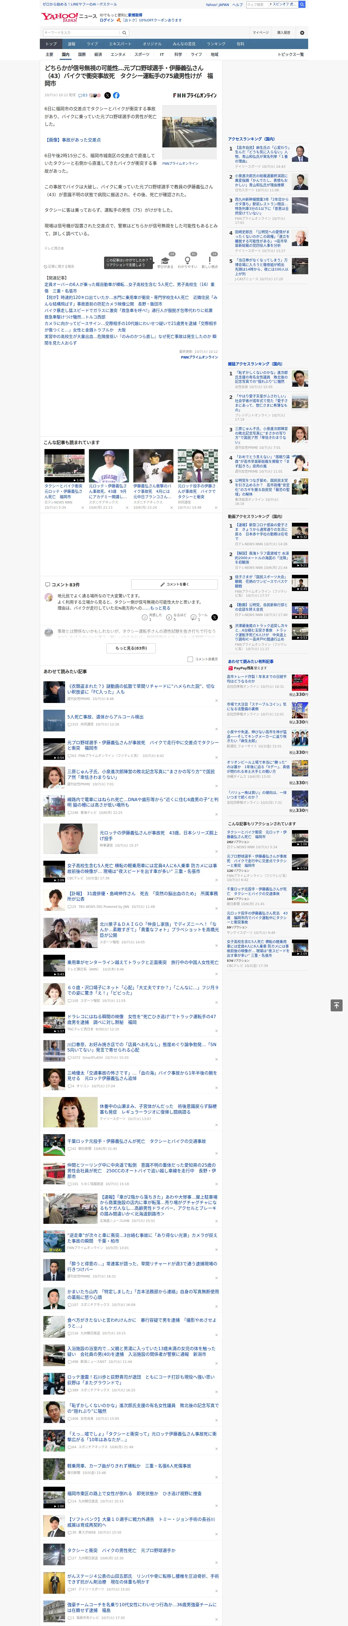Click the コメントを書く button
Image resolution: width=348 pixels, height=1626 pixels.
click(x=174, y=585)
